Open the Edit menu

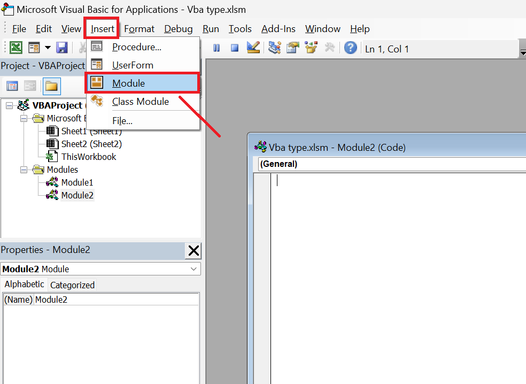[x=44, y=29]
